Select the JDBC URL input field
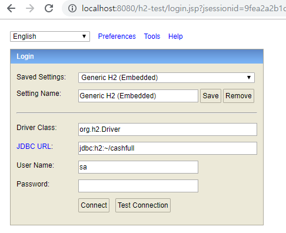This screenshot has width=286, height=233. [168, 148]
